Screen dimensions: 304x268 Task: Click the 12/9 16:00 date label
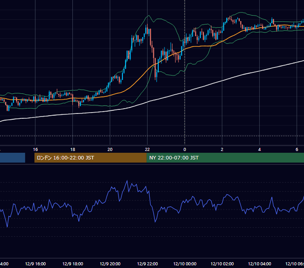pyautogui.click(x=35, y=264)
